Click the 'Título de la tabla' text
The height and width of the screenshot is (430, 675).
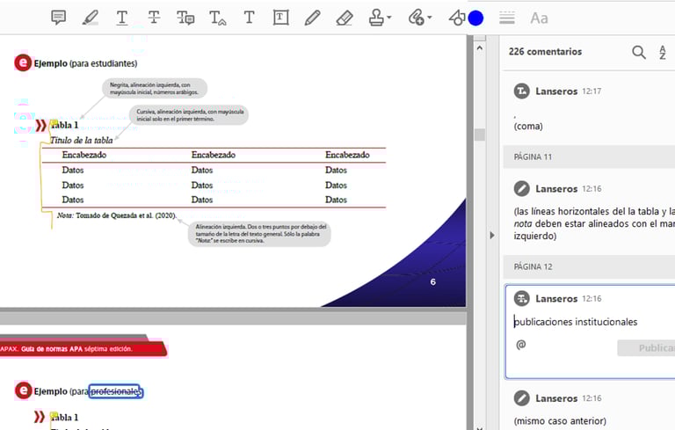pyautogui.click(x=82, y=140)
